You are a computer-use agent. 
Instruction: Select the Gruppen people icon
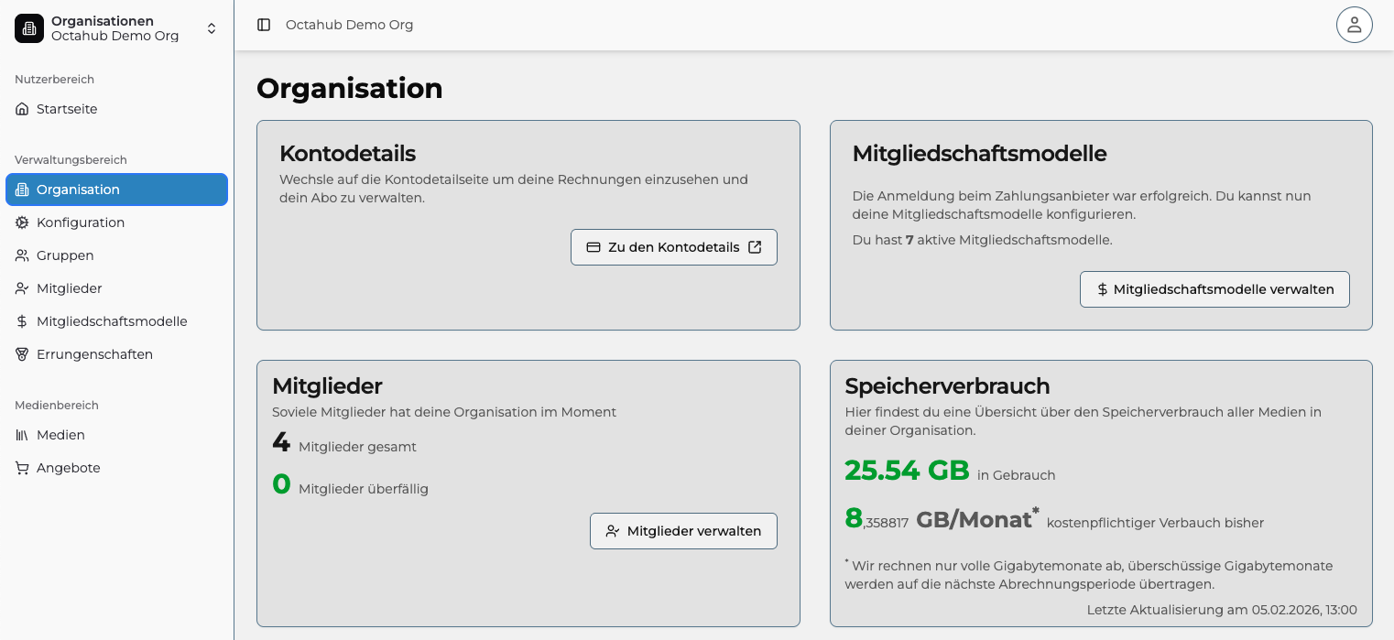click(21, 255)
